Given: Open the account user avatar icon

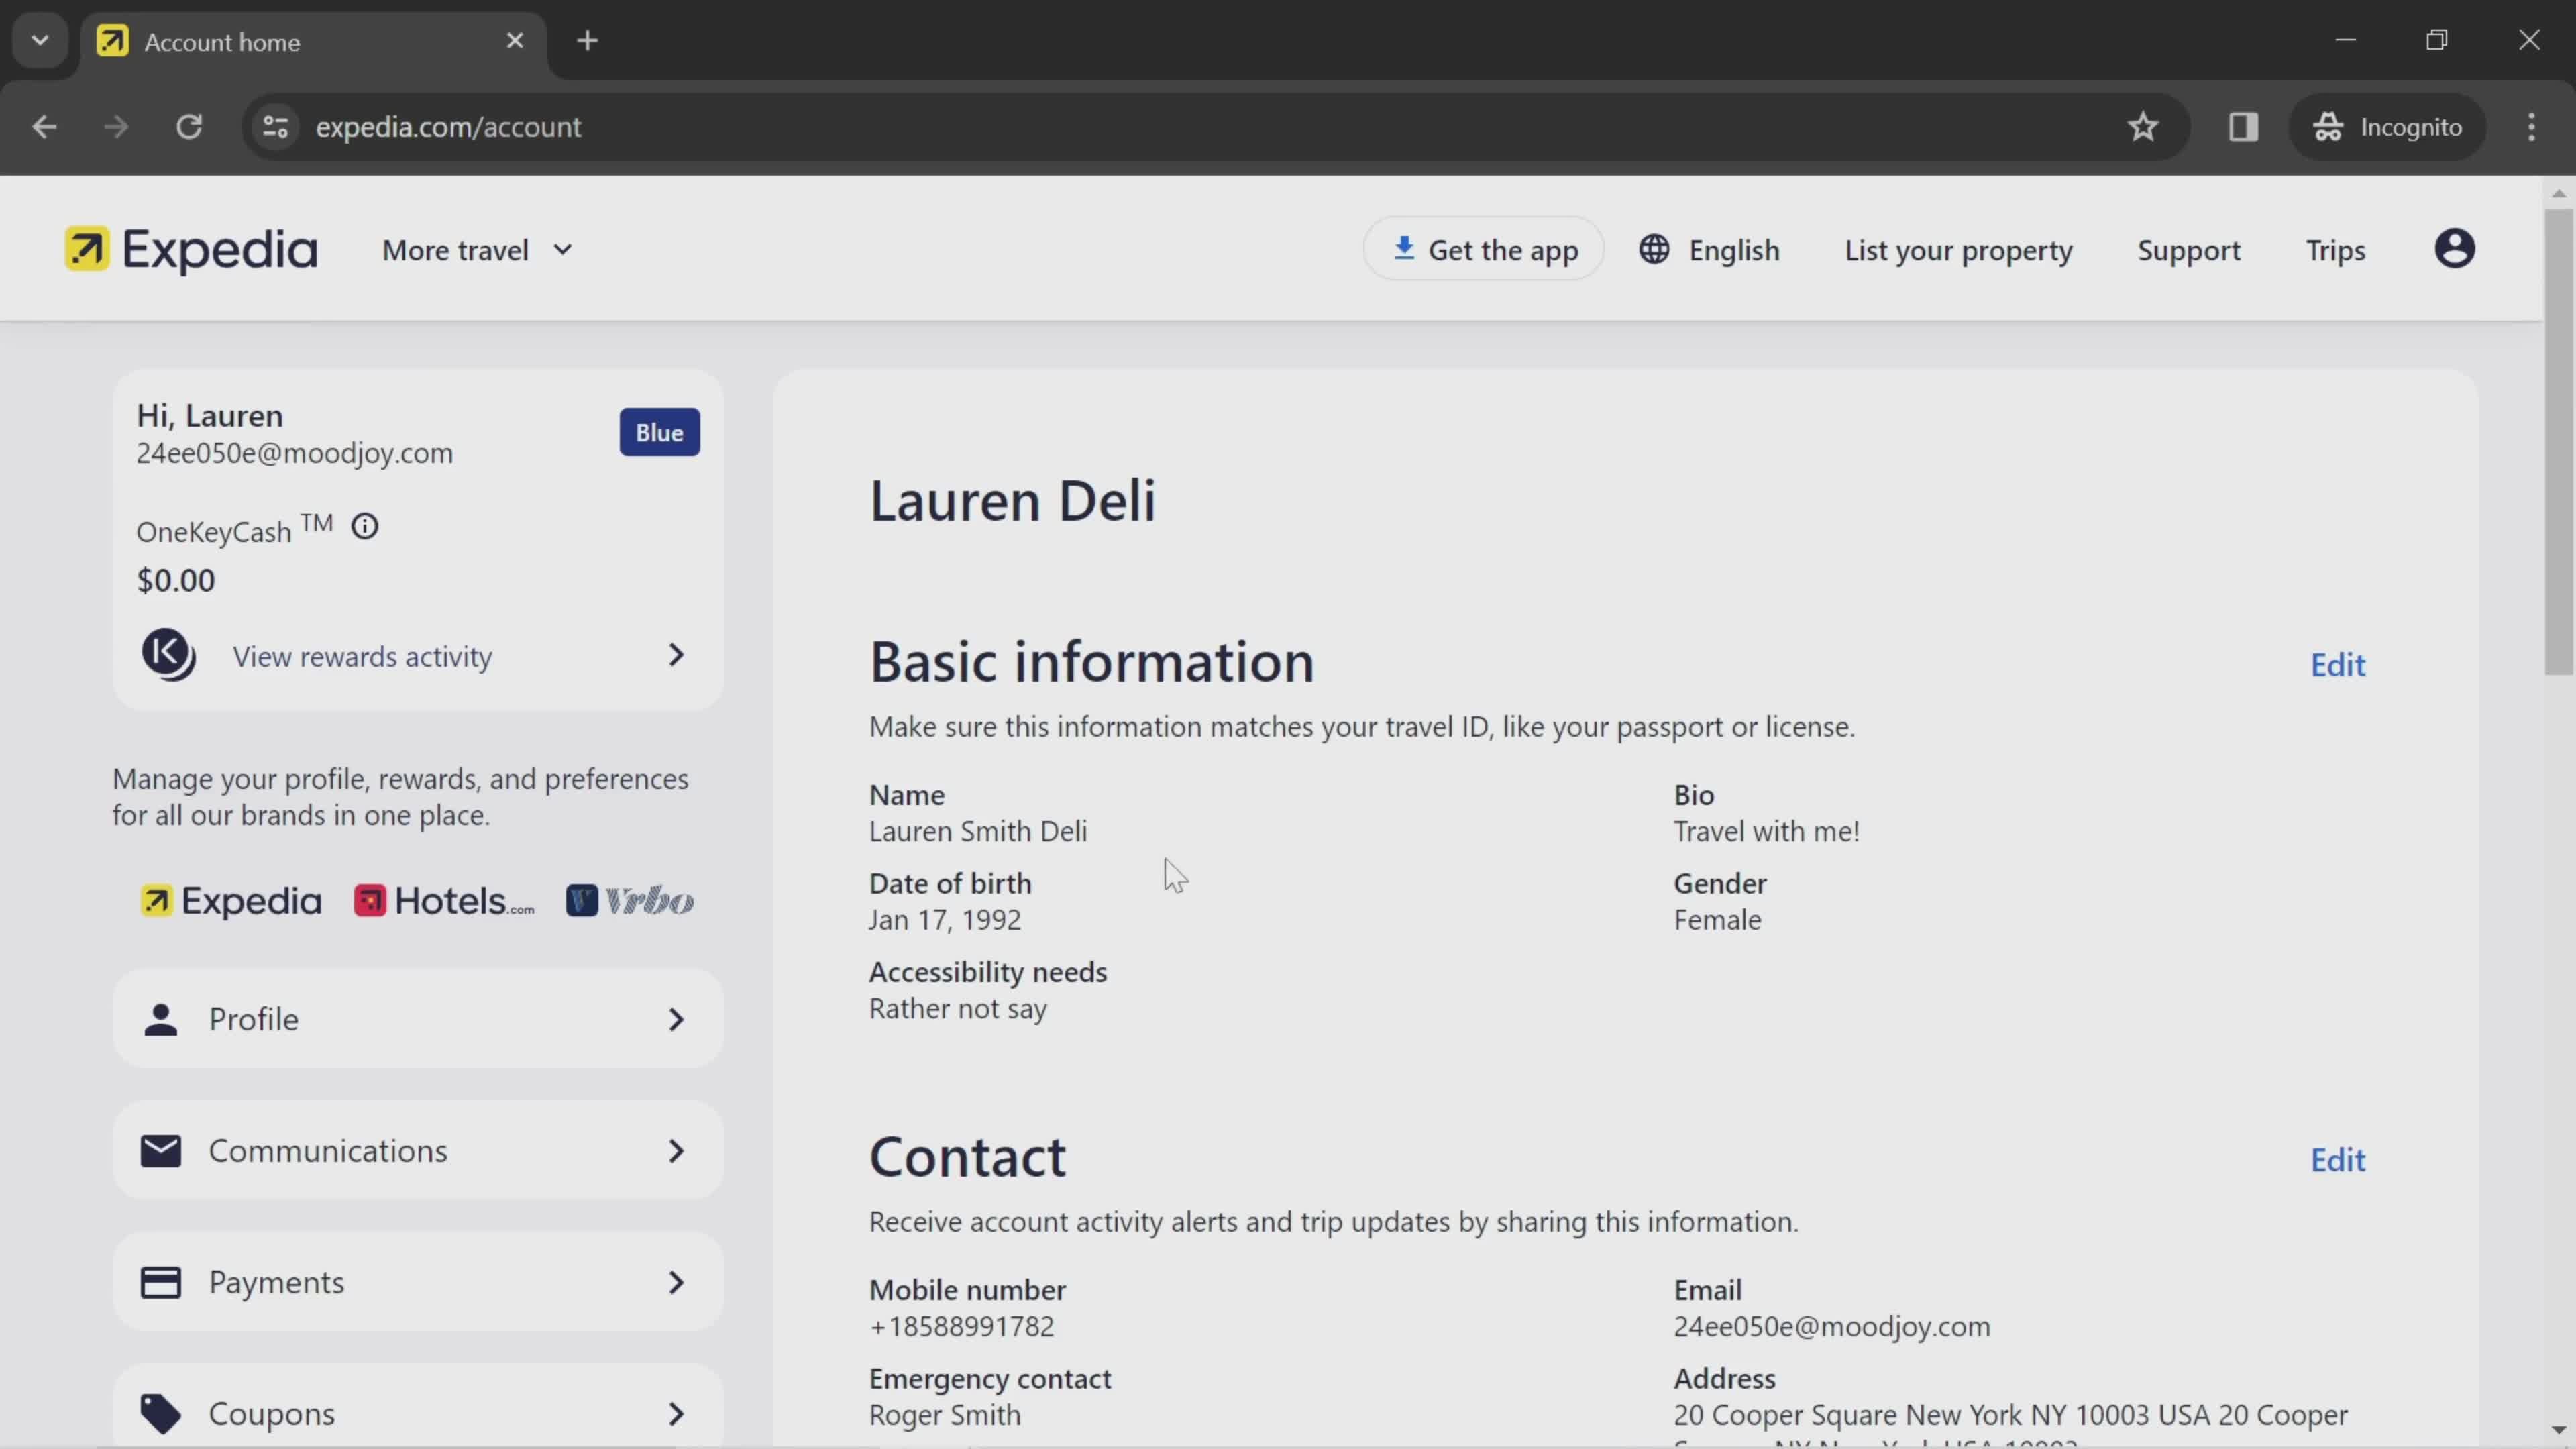Looking at the screenshot, I should point(2454,249).
